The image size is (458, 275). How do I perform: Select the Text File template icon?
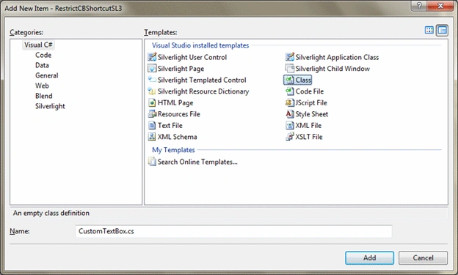(152, 125)
